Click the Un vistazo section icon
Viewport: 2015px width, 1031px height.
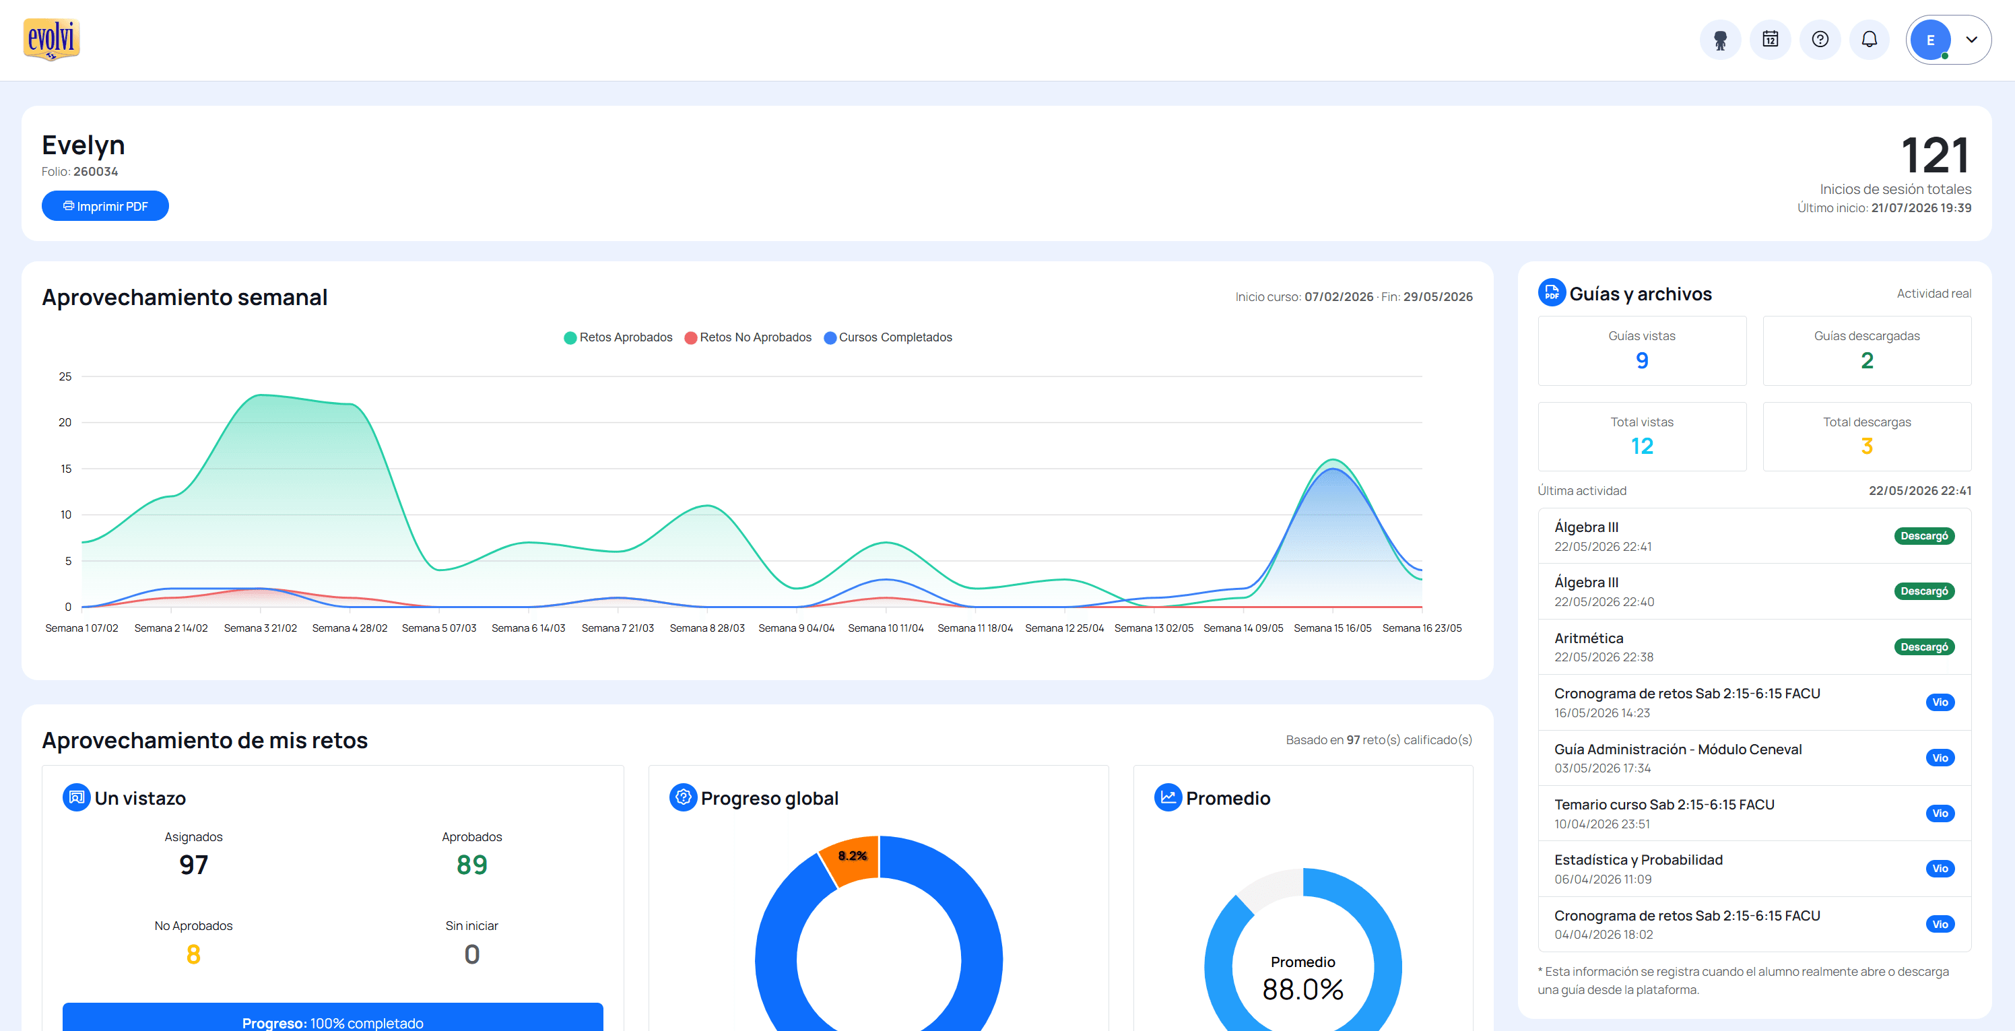(x=76, y=798)
